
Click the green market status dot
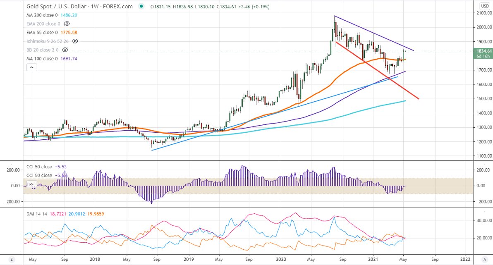tap(141, 6)
